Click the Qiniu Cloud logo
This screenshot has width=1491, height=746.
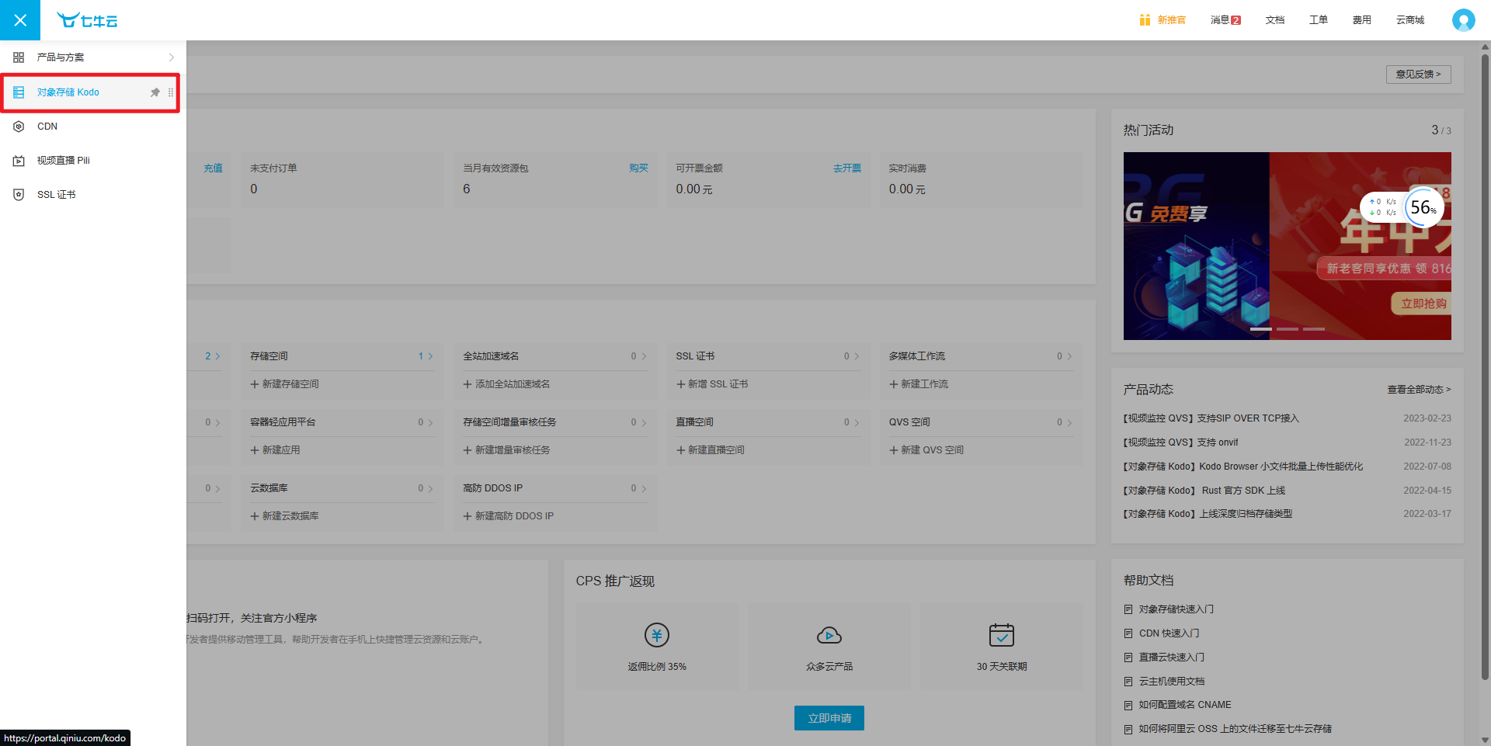pos(87,20)
